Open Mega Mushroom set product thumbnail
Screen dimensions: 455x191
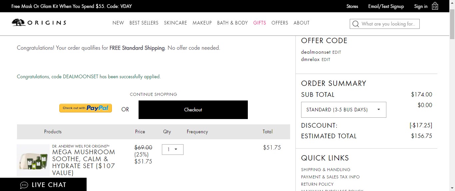pyautogui.click(x=33, y=160)
